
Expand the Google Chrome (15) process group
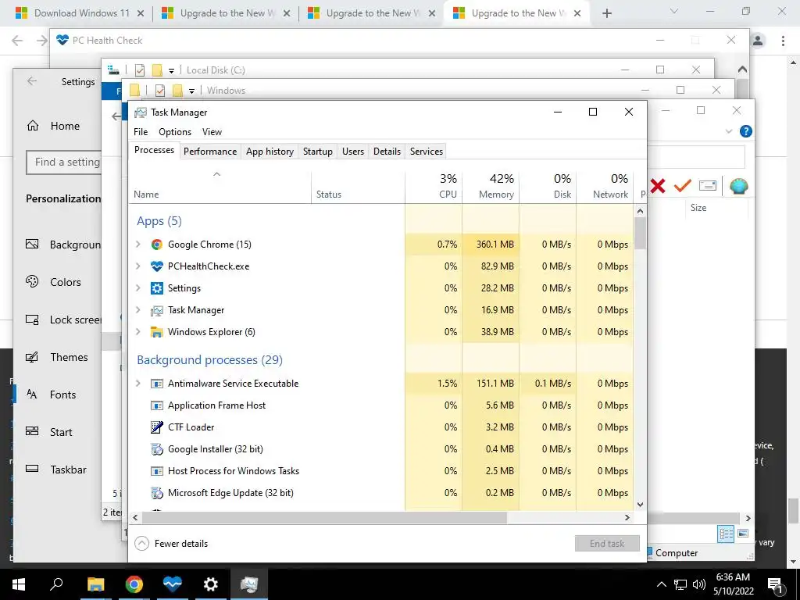[x=137, y=245]
